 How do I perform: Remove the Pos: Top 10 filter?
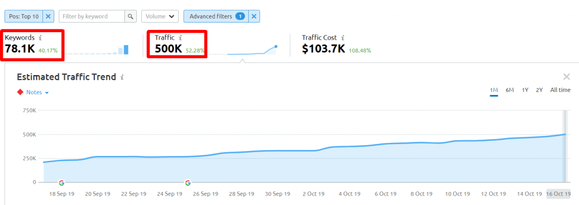(x=49, y=16)
